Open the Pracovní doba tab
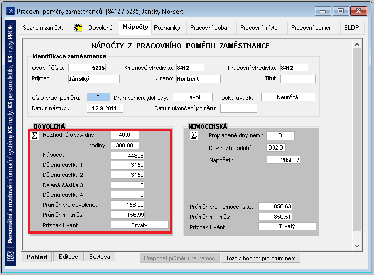Screen dimensions: 374x275 coord(209,28)
